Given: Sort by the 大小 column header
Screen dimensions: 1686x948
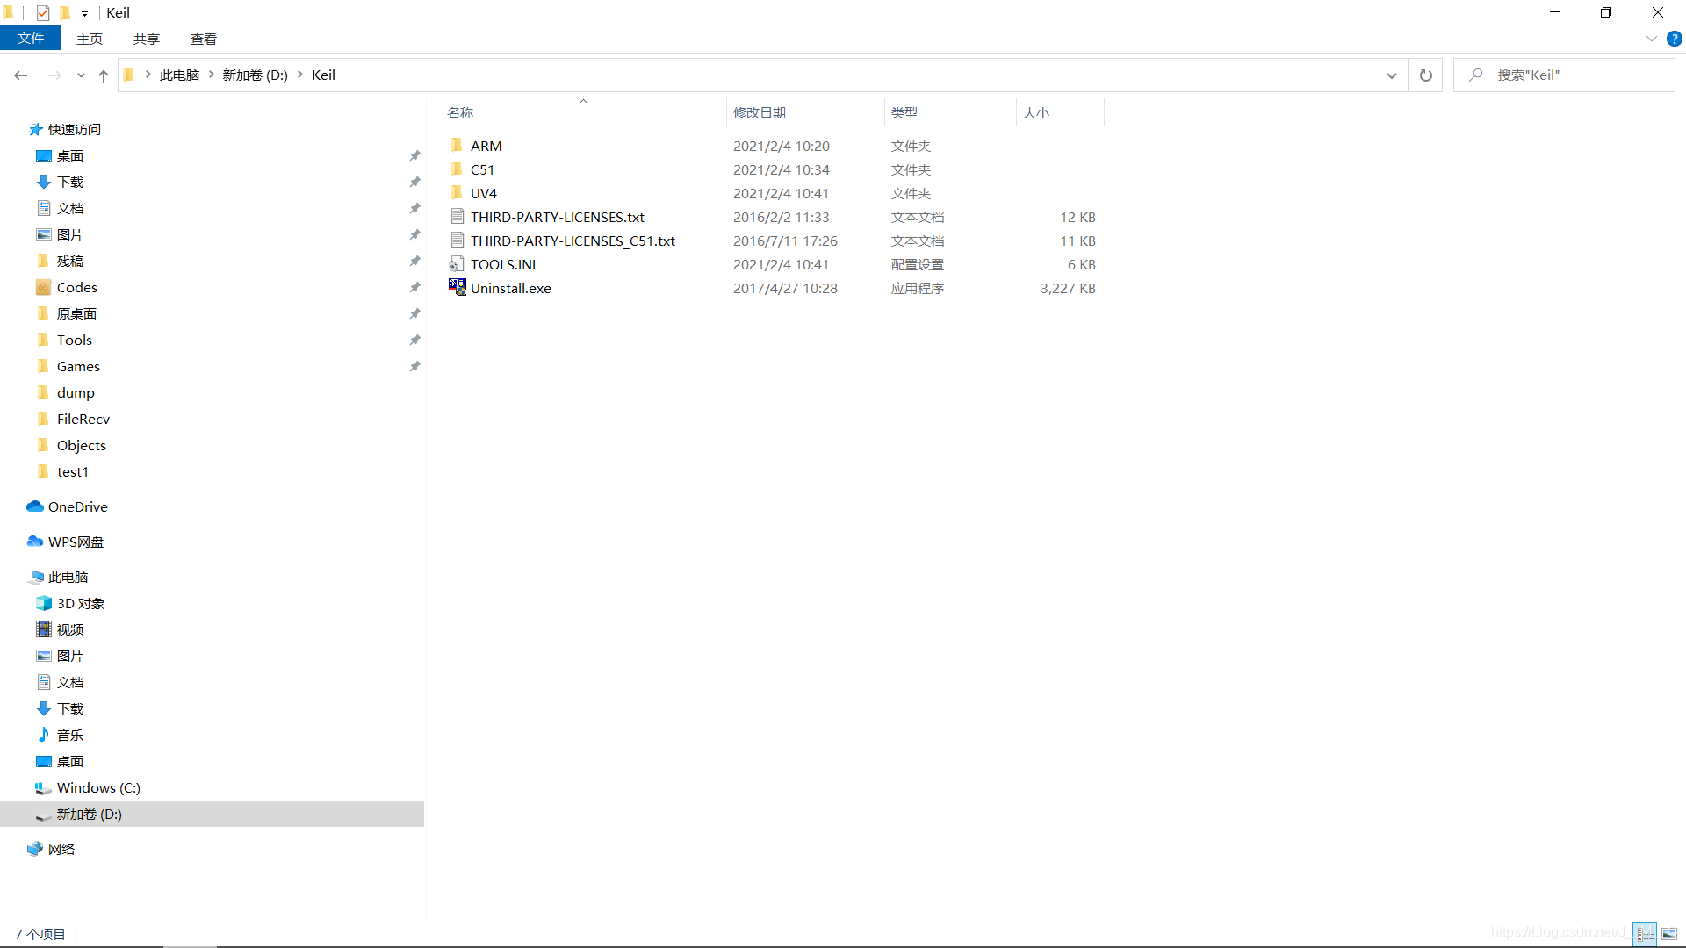Looking at the screenshot, I should point(1036,112).
